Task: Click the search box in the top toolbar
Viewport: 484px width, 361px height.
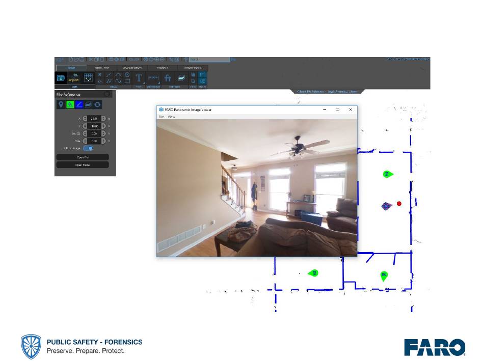Action: 209,59
